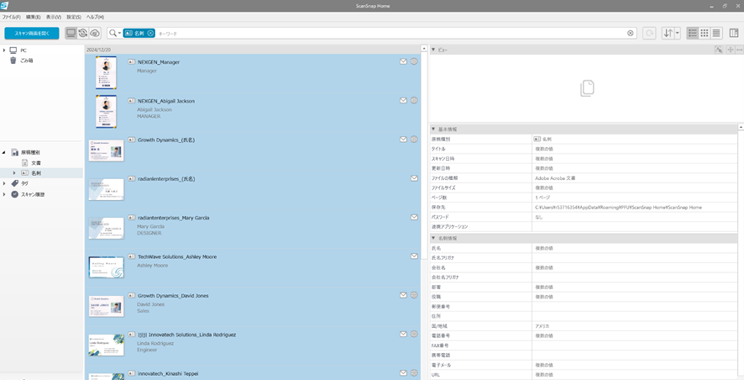Image resolution: width=744 pixels, height=380 pixels.
Task: Open the search options dropdown arrow
Action: coord(120,33)
